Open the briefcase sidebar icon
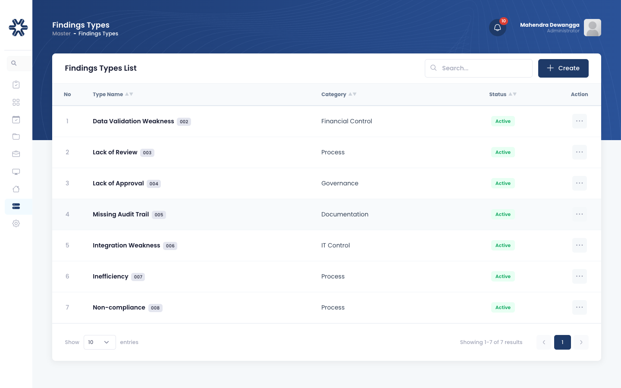Screen dimensions: 621x388 16,154
